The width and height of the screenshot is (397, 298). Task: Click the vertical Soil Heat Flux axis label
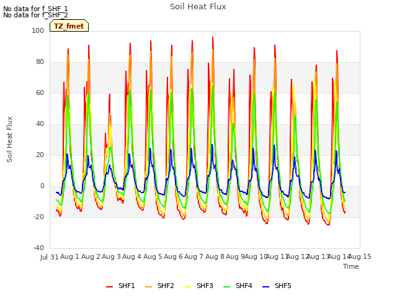point(9,139)
